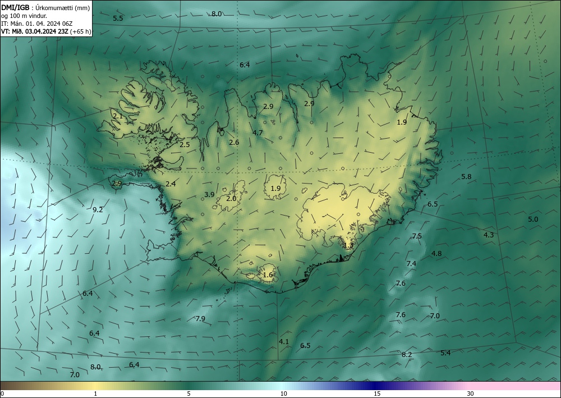Select the "VT: Mið. 03.04.2024 23Z" valid time
Screen dimensions: 561x398
(35, 31)
